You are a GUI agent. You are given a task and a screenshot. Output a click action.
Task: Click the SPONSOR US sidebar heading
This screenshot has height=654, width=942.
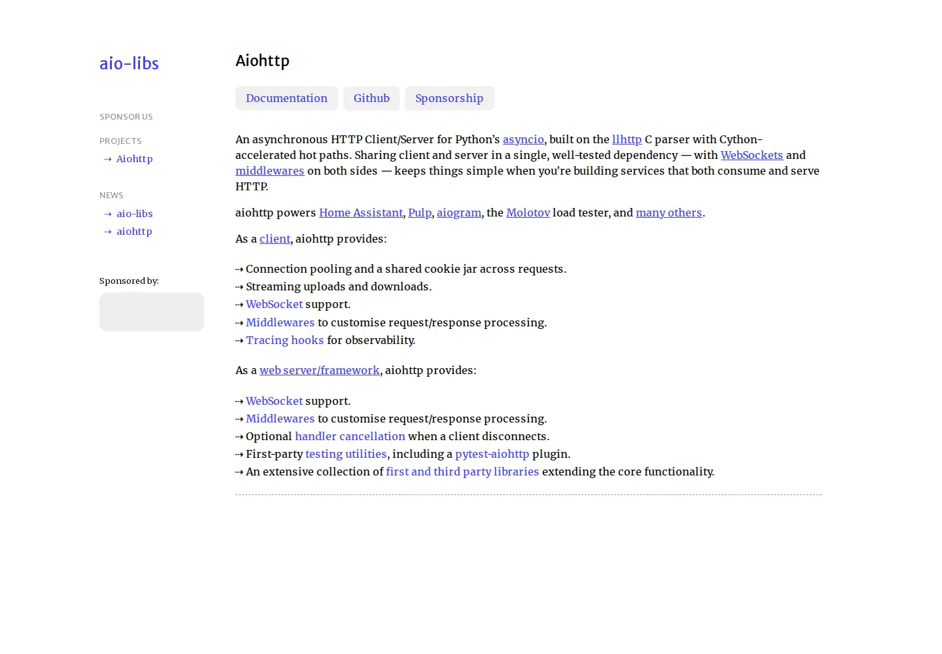pyautogui.click(x=126, y=117)
